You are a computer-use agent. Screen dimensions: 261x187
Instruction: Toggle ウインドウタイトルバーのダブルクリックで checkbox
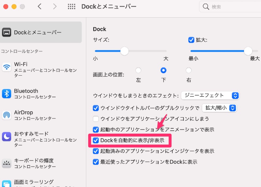tap(96, 108)
